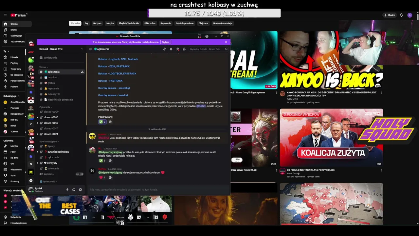Add a server plus icon in Discord
Image resolution: width=419 pixels, height=236 pixels.
pyautogui.click(x=31, y=181)
